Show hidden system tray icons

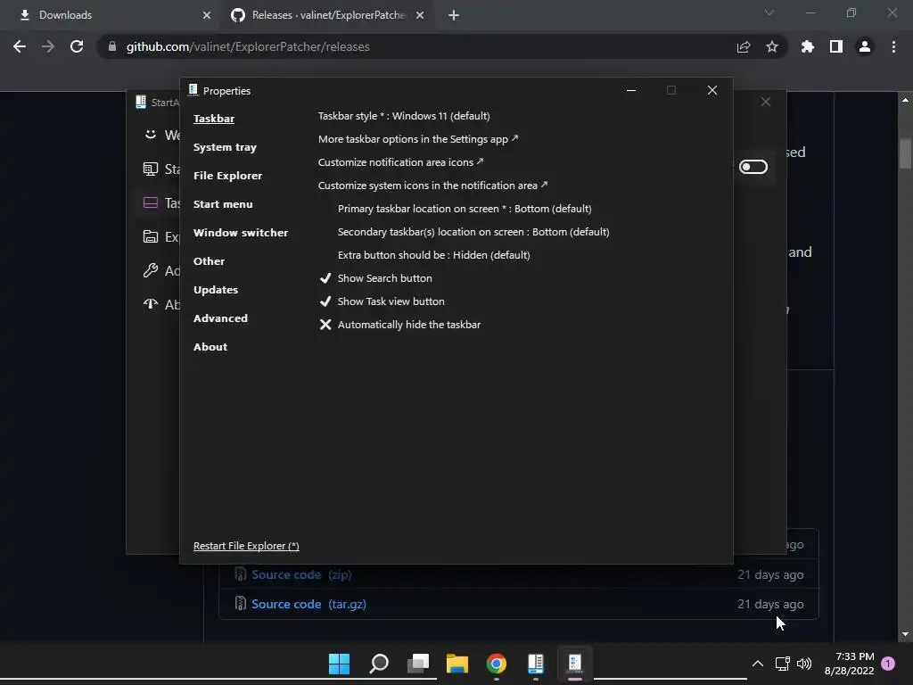(758, 664)
